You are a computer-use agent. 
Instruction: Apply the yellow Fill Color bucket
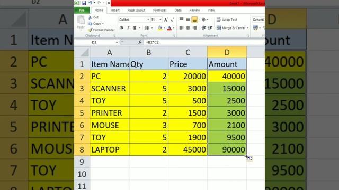click(x=160, y=28)
